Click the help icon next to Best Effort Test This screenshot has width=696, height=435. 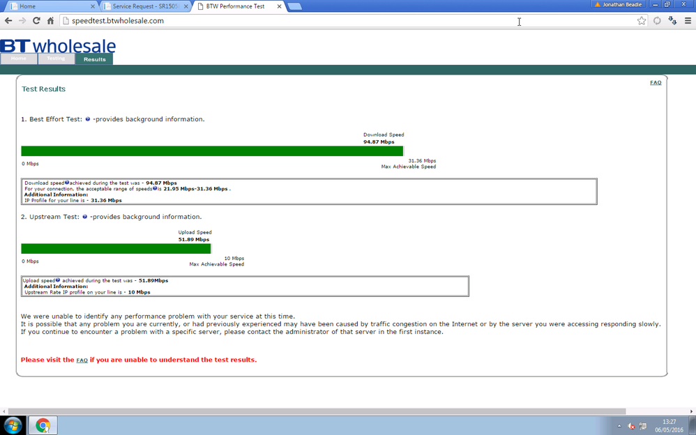pyautogui.click(x=87, y=119)
